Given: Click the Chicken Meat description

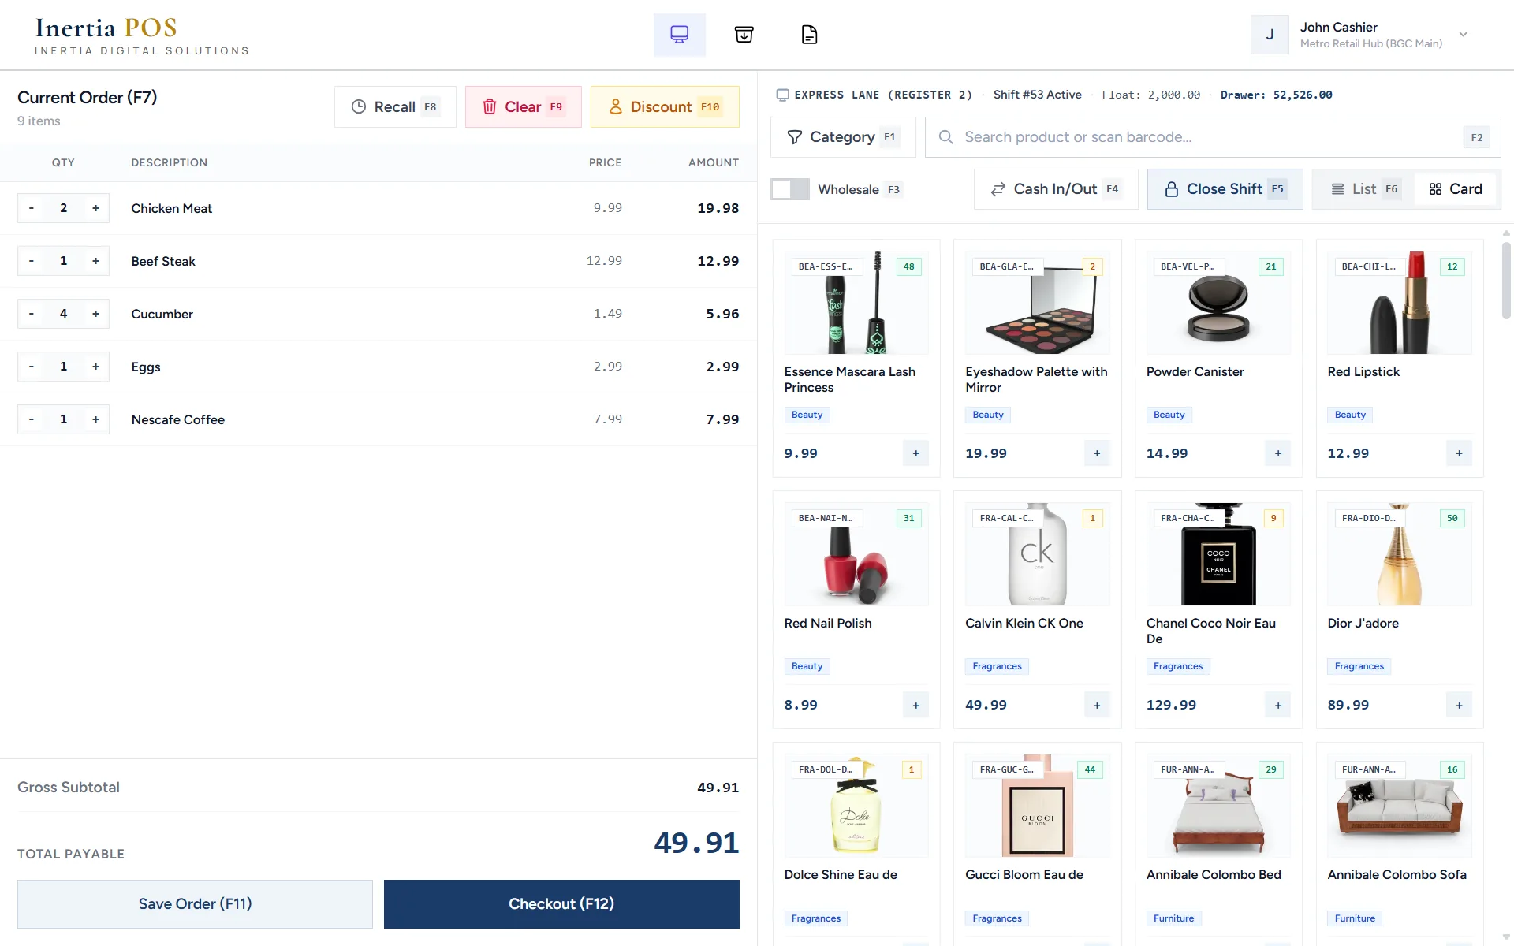Looking at the screenshot, I should 172,208.
